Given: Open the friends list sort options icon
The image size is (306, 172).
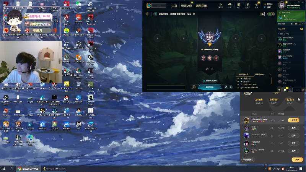Looking at the screenshot, I should click(299, 24).
